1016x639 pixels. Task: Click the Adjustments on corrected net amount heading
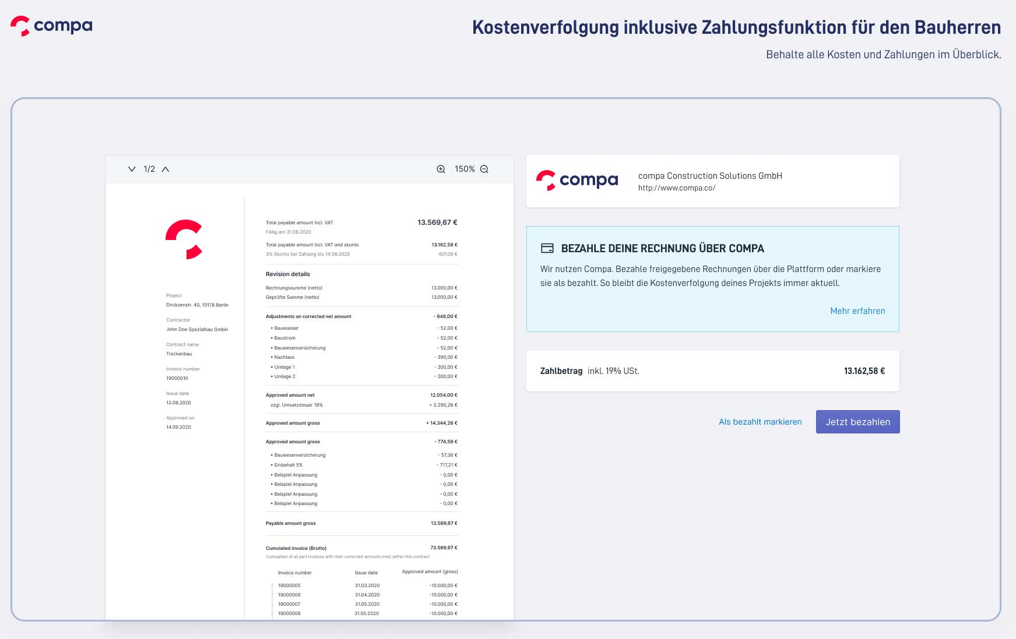(308, 316)
